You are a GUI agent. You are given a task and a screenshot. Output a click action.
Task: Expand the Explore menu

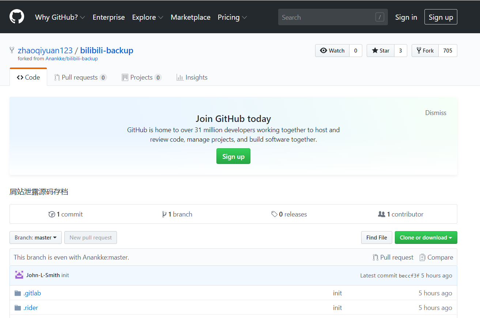tap(148, 17)
